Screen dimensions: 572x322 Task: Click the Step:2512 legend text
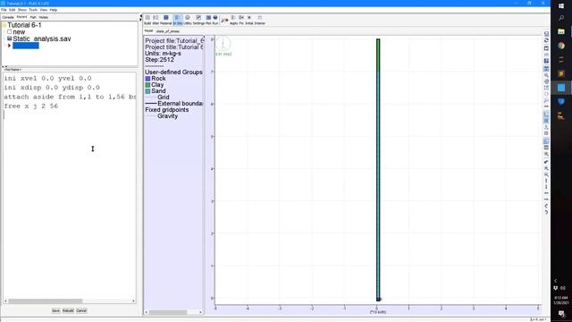click(x=159, y=60)
